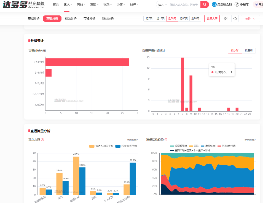Image resolution: width=263 pixels, height=203 pixels.
Task: Click the 流量结构趋势 help question icon
Action: pyautogui.click(x=166, y=140)
